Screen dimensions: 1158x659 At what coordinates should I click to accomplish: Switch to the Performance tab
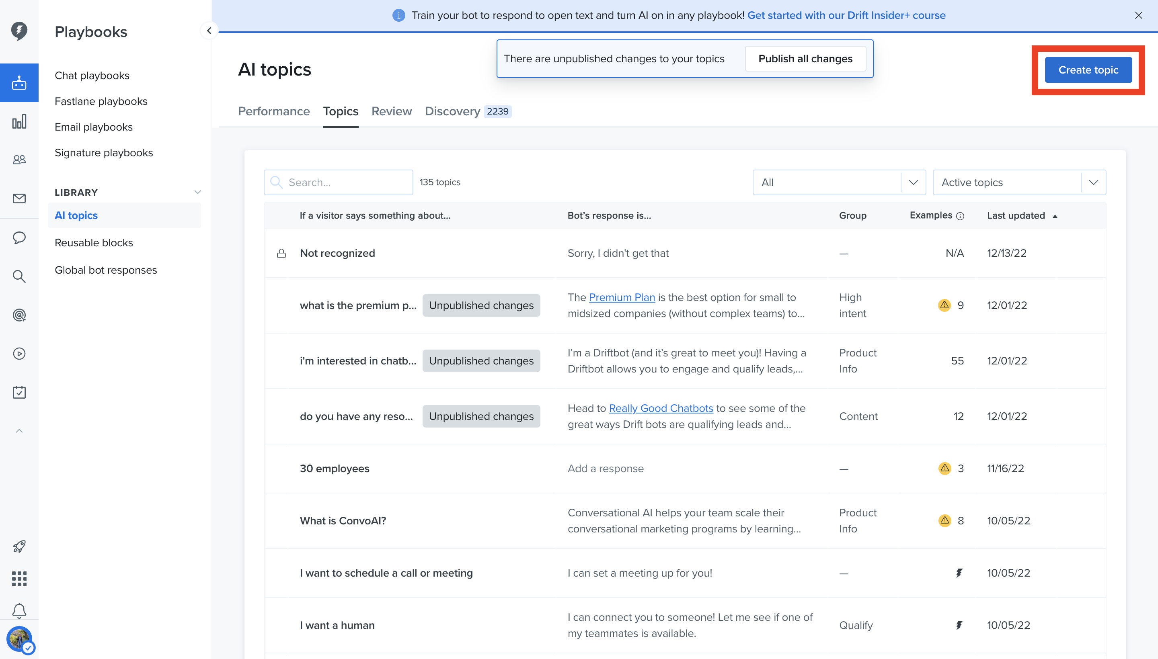[x=273, y=111]
